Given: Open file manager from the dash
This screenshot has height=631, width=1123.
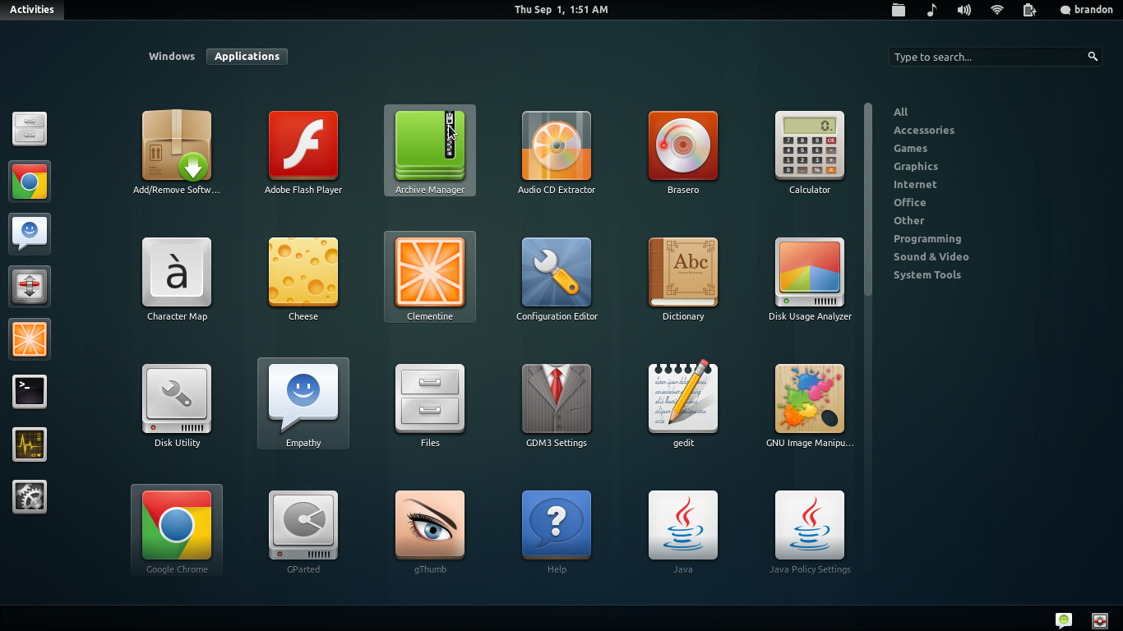Looking at the screenshot, I should (30, 129).
